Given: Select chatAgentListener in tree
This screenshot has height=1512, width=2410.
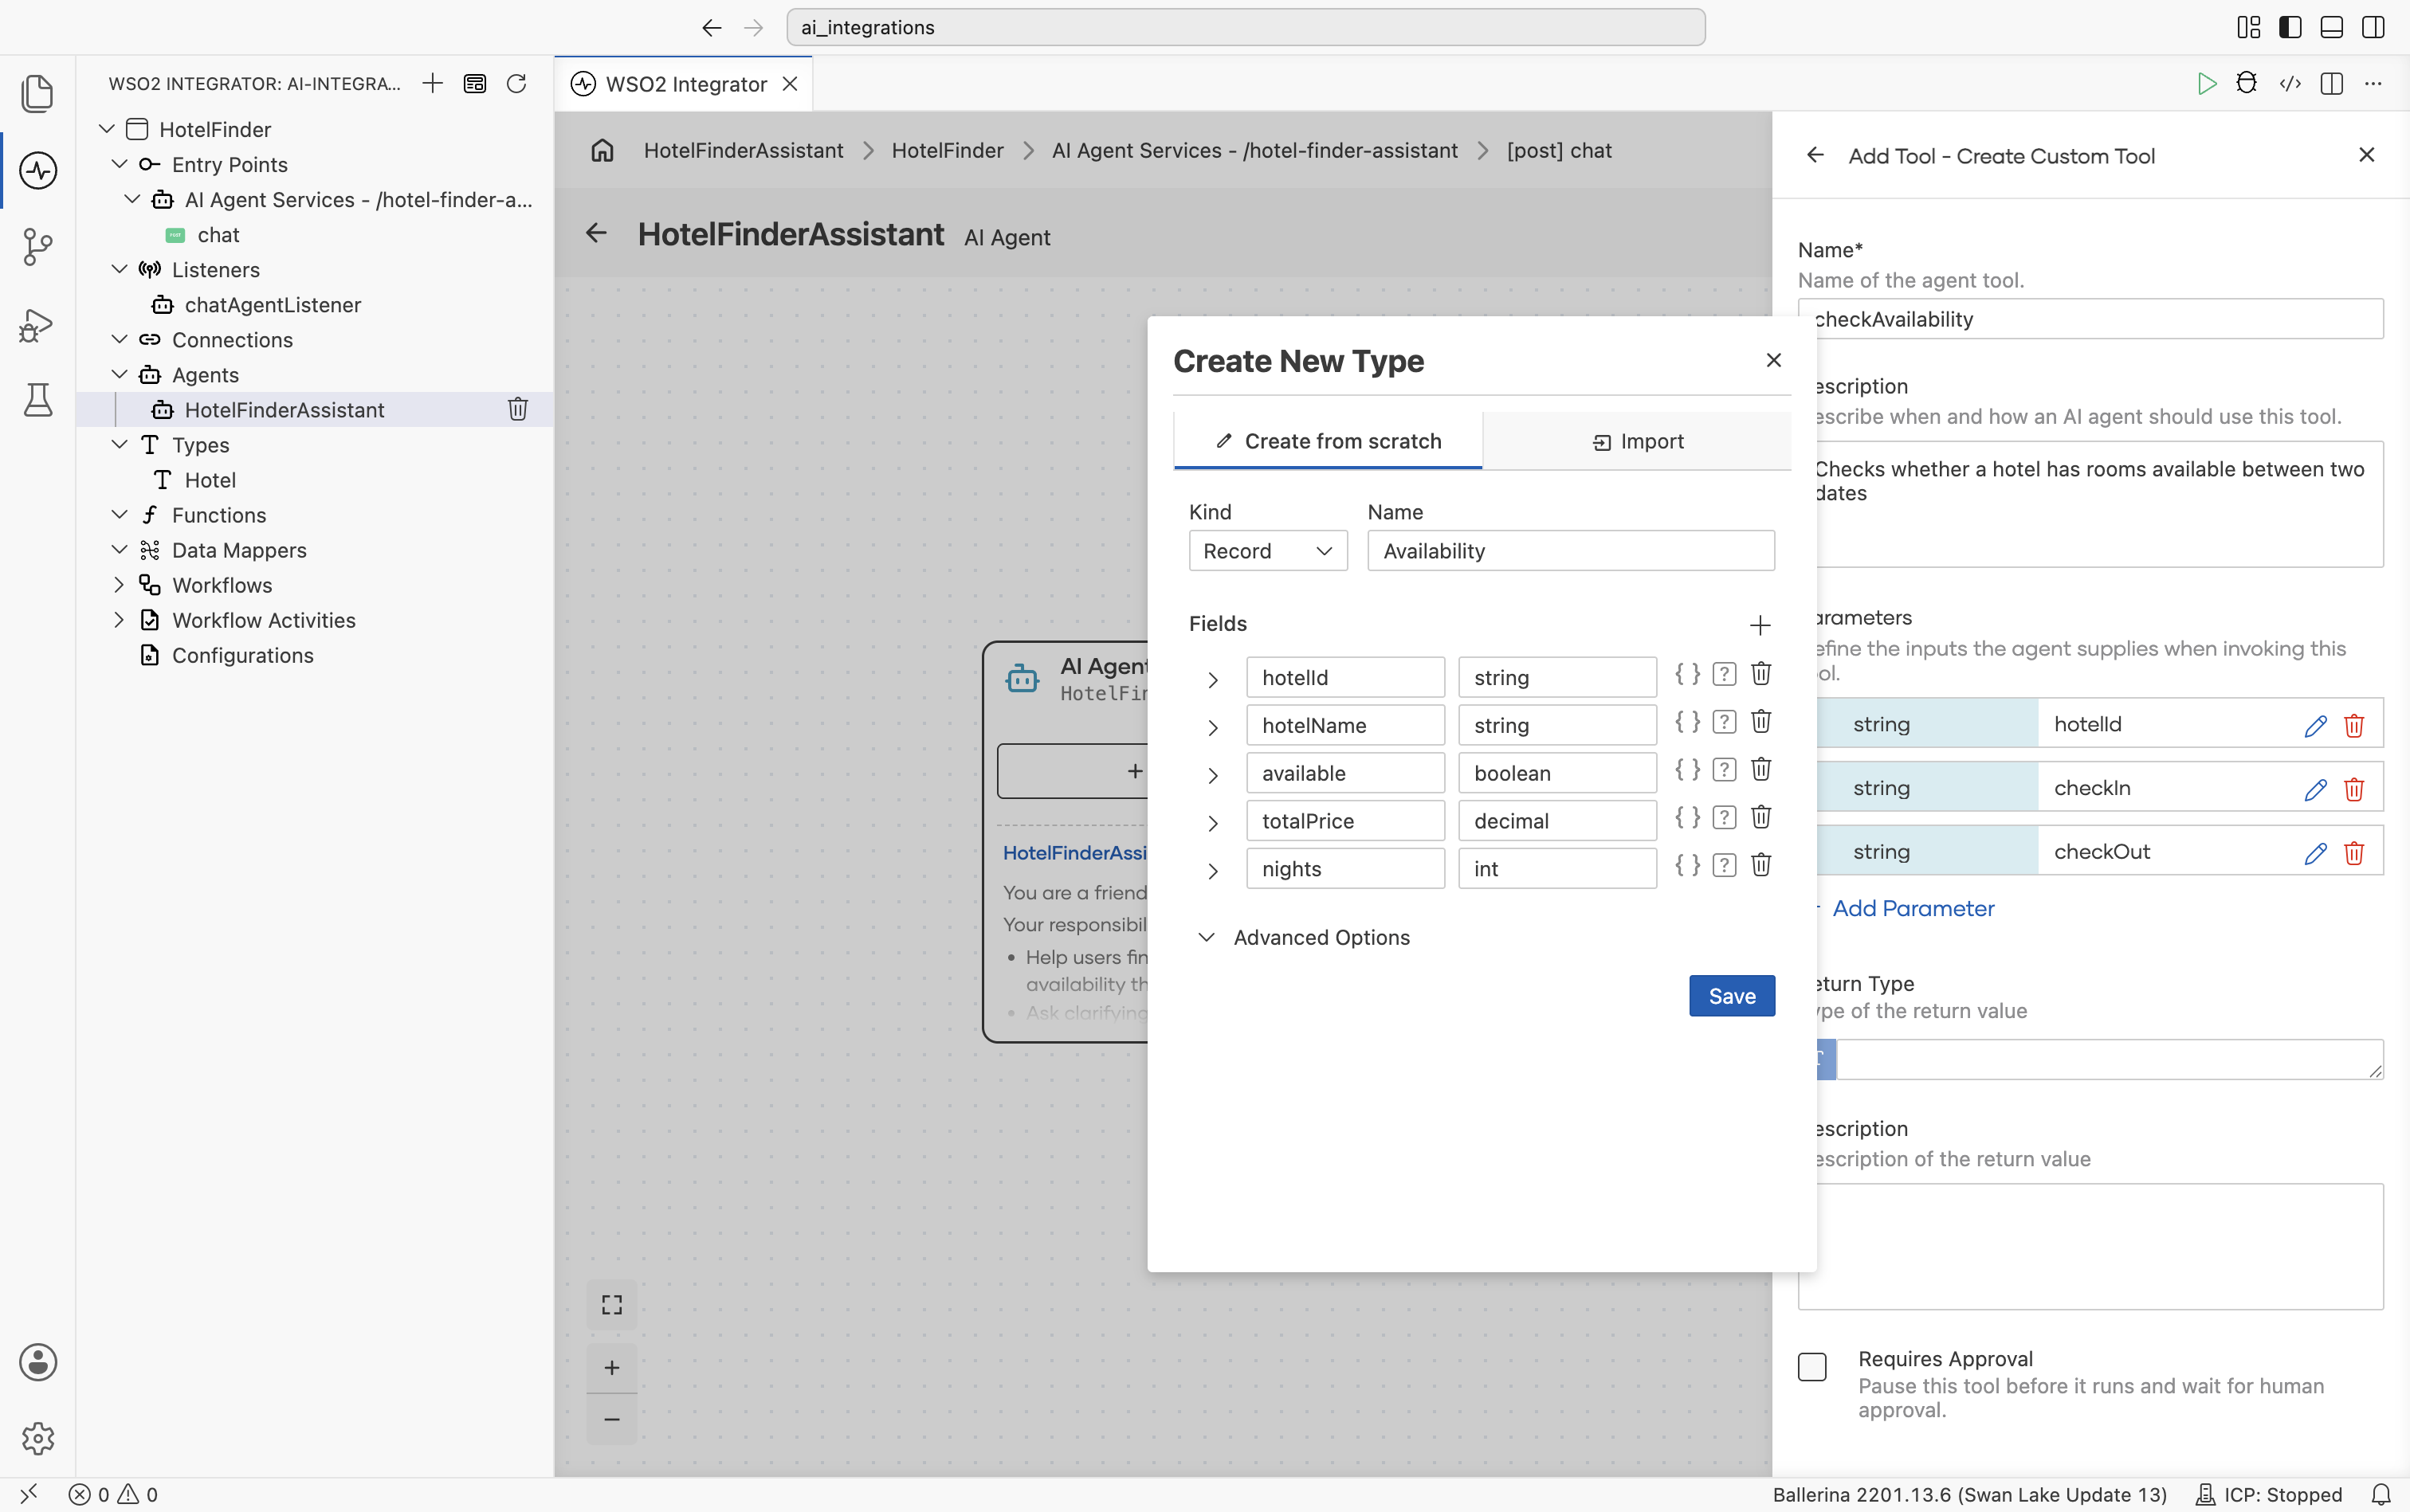Looking at the screenshot, I should tap(272, 305).
